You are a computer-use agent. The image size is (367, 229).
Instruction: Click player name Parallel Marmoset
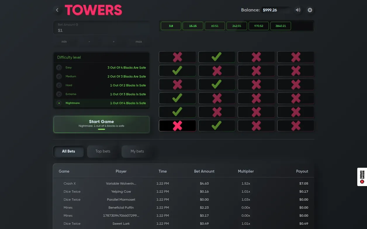[121, 199]
